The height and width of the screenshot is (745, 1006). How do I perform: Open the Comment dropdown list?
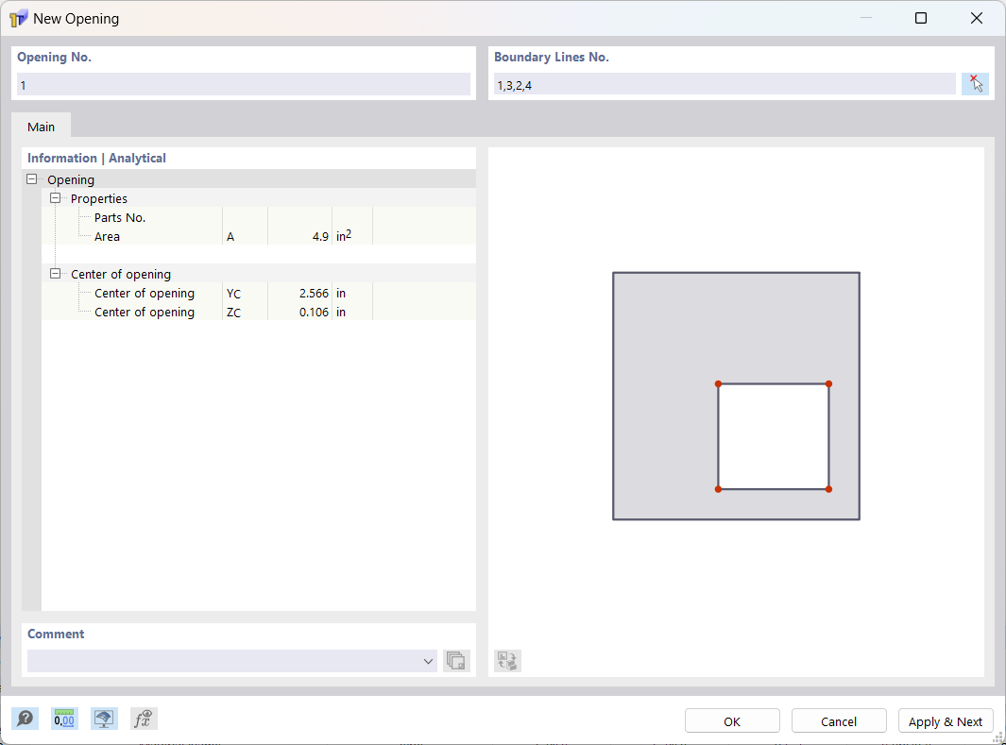pyautogui.click(x=428, y=661)
